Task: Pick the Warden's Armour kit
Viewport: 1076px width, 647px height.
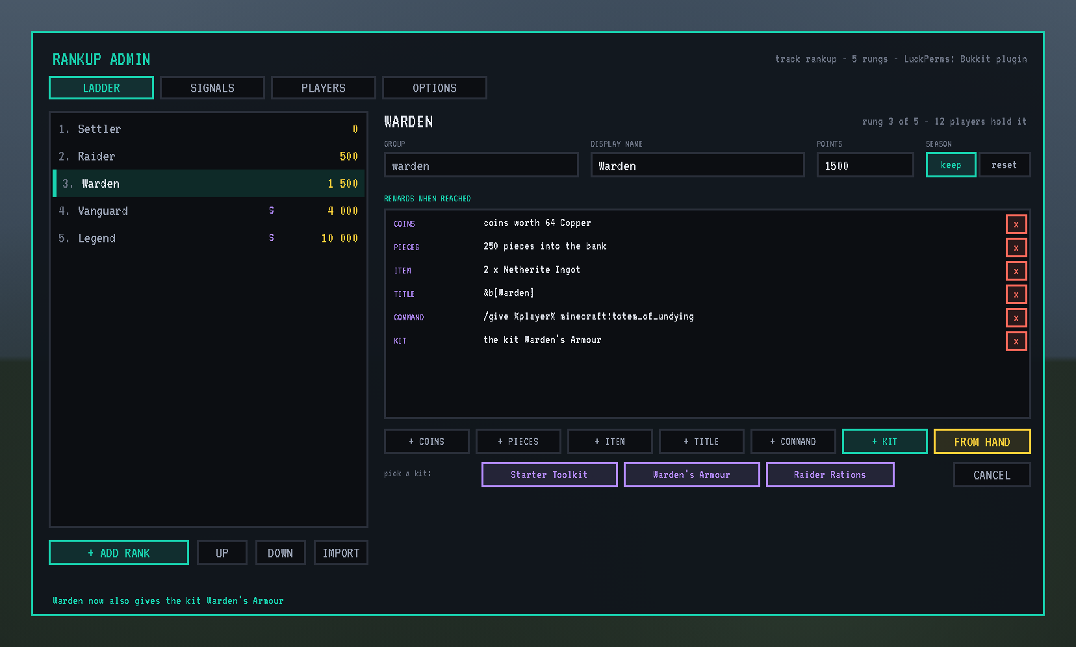Action: [x=692, y=475]
